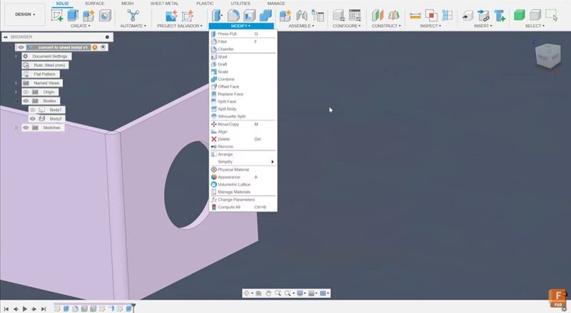
Task: Click the Offset Plane construct icon
Action: click(378, 15)
